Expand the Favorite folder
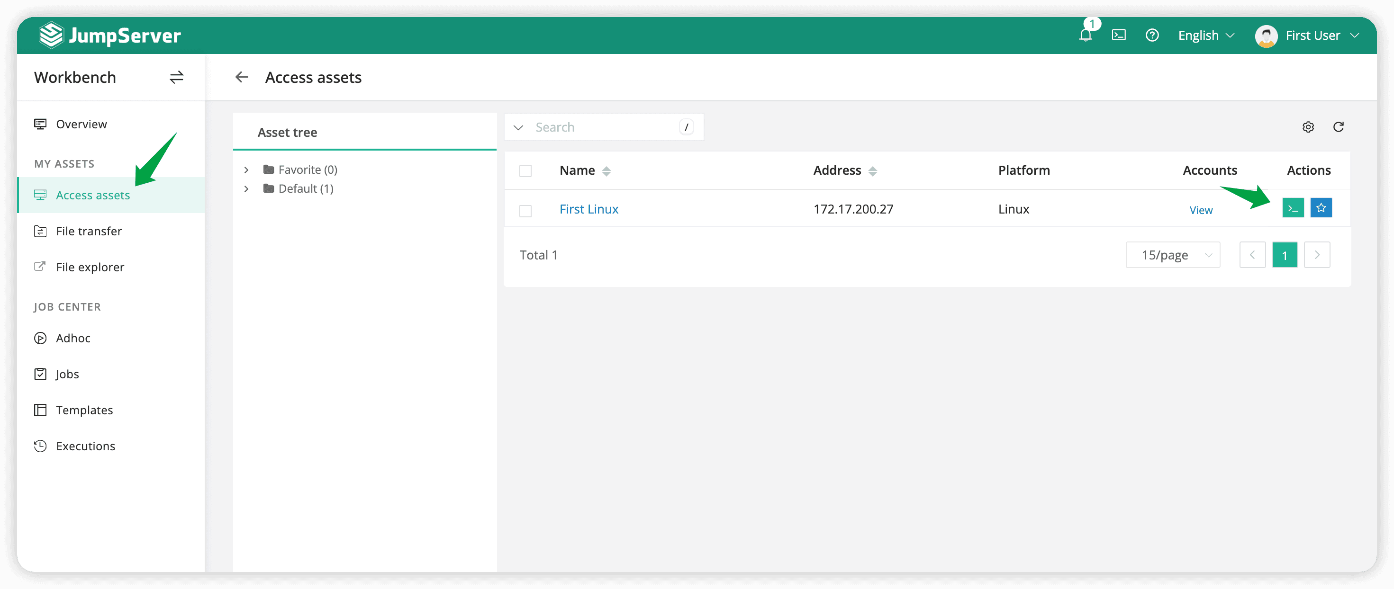This screenshot has width=1394, height=589. pyautogui.click(x=246, y=170)
